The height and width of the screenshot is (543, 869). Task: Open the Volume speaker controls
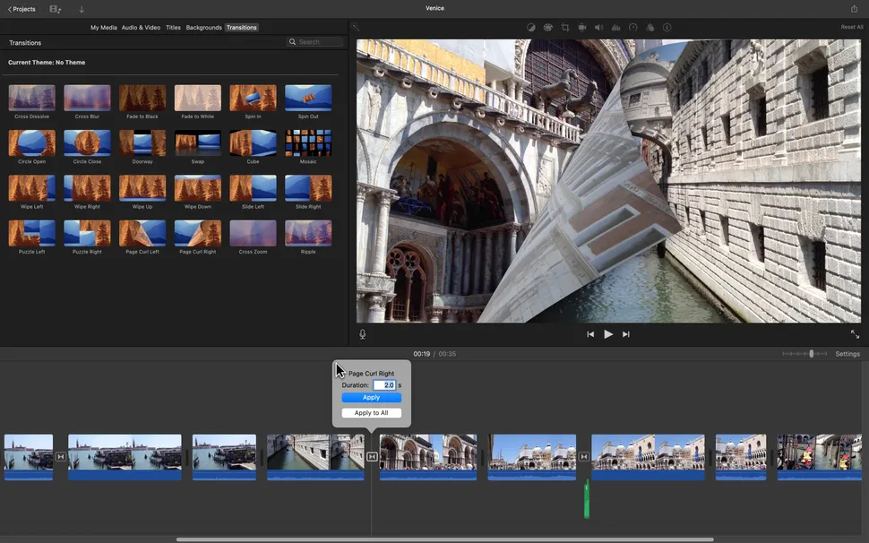[x=598, y=28]
